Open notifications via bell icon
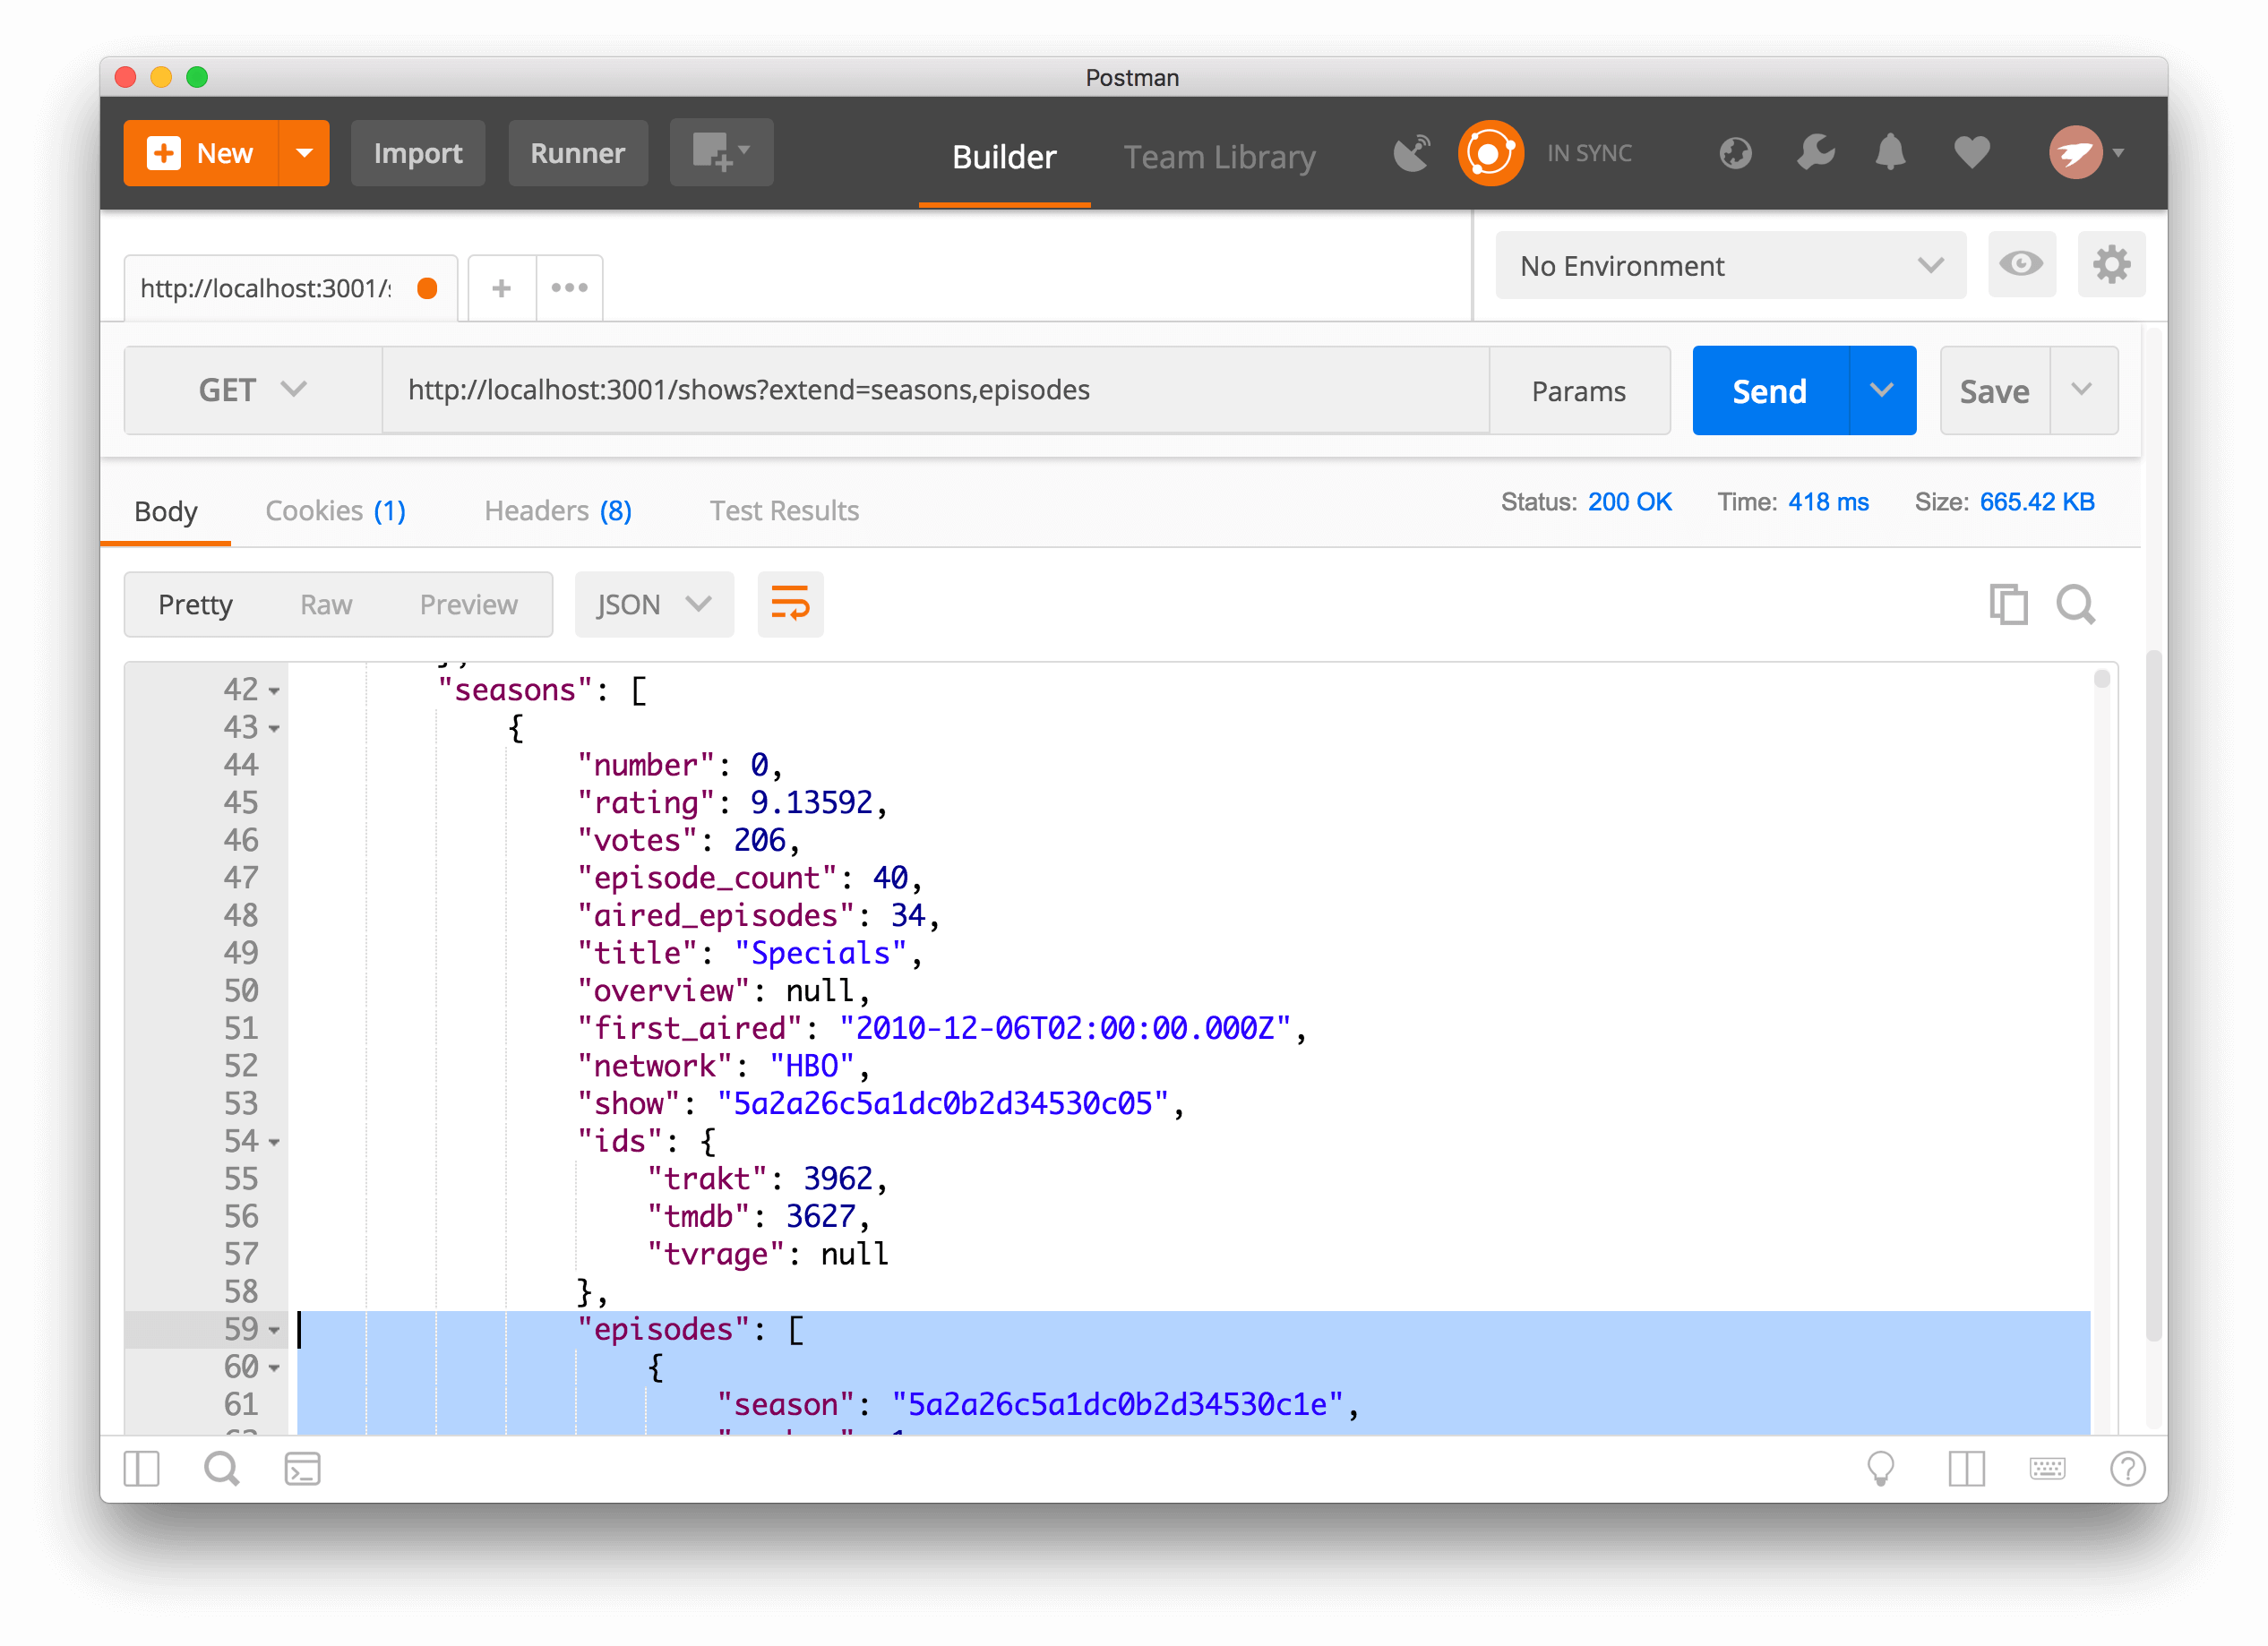The width and height of the screenshot is (2268, 1646). 1890,152
